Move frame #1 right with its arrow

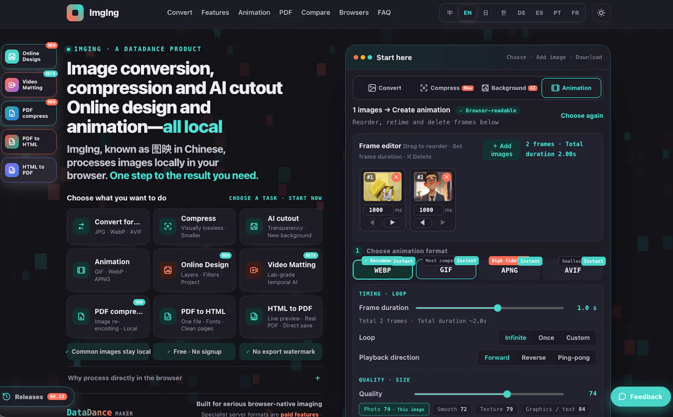click(392, 222)
